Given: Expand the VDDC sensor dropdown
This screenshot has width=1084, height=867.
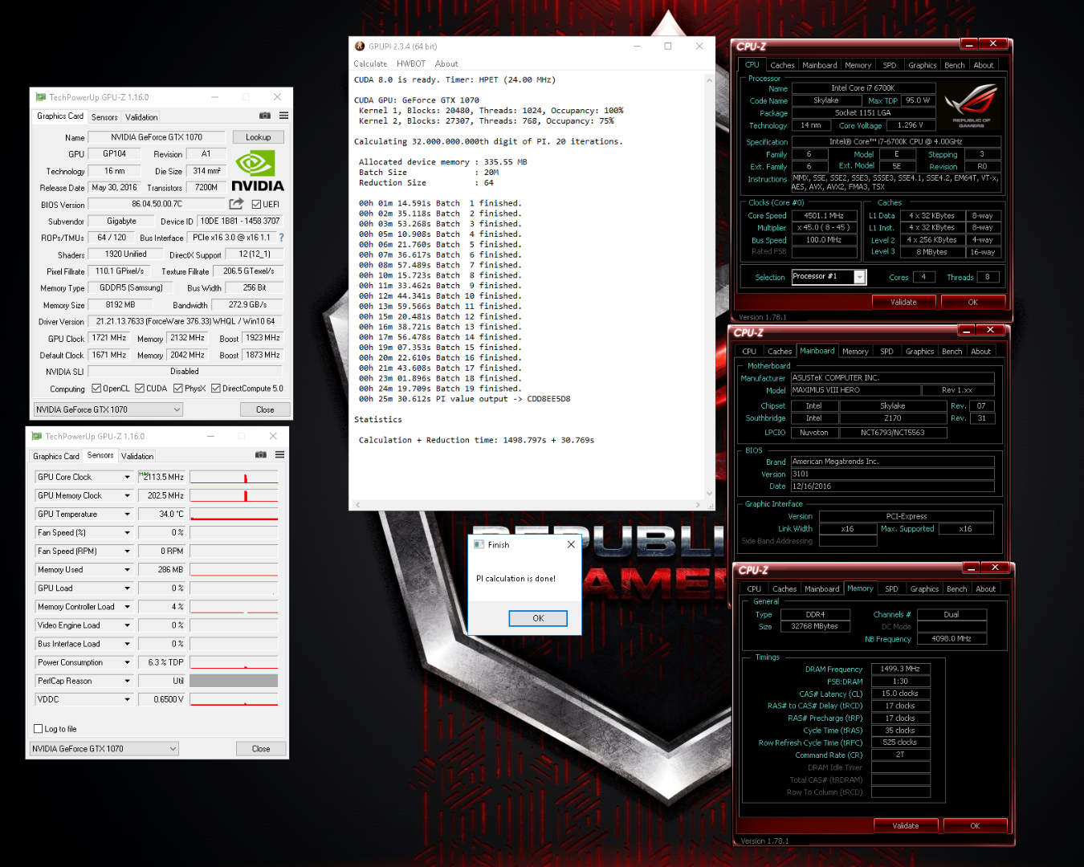Looking at the screenshot, I should coord(127,700).
